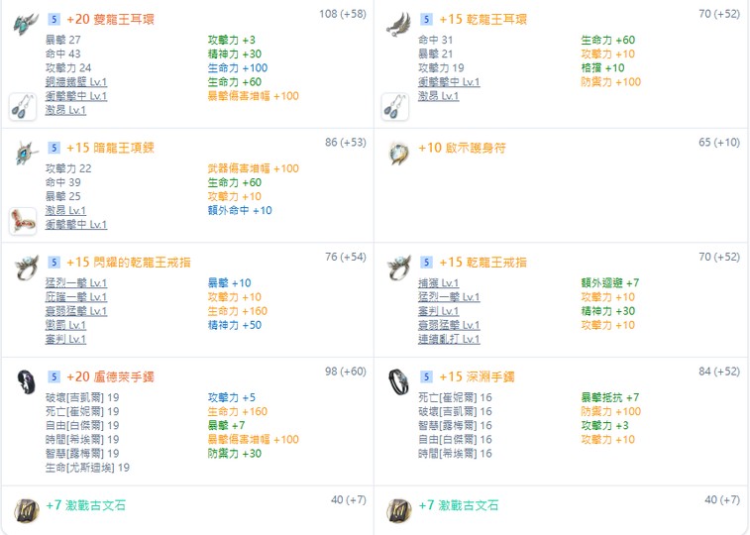Open the 銅牆鐵壁 Lv.1 skill link

pos(76,82)
